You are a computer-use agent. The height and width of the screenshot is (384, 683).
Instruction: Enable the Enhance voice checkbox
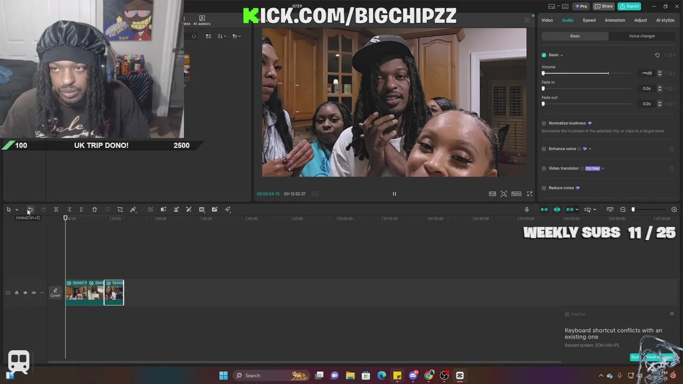544,149
